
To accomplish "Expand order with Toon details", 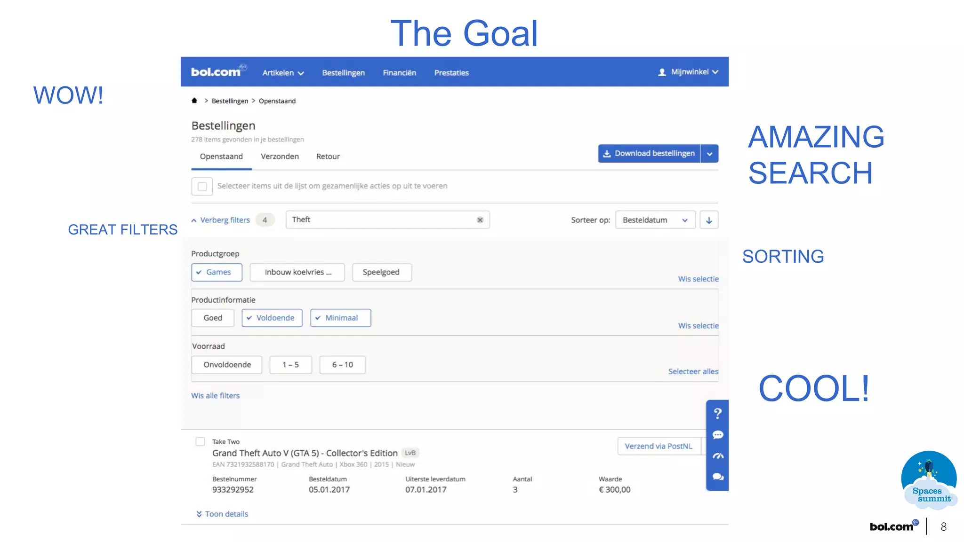I will click(x=222, y=514).
